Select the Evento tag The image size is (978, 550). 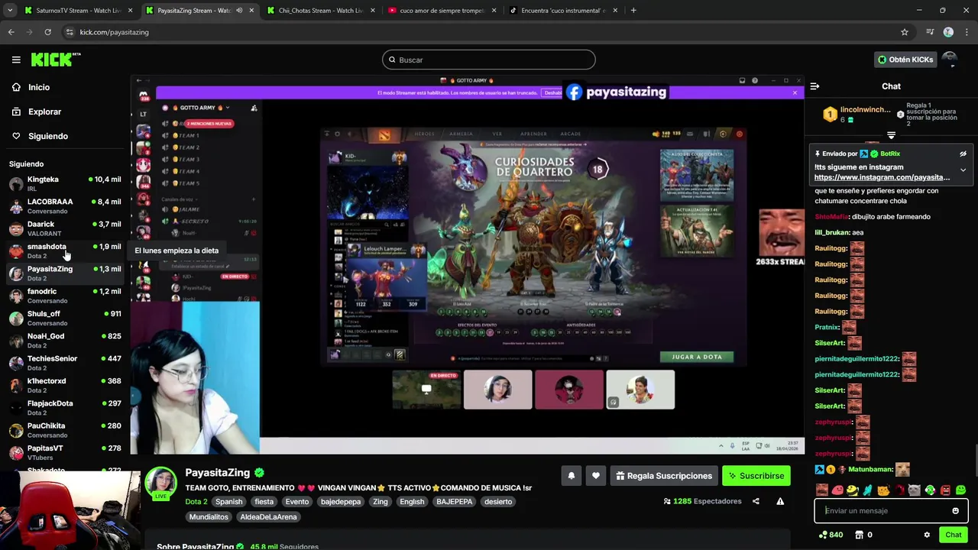(296, 501)
